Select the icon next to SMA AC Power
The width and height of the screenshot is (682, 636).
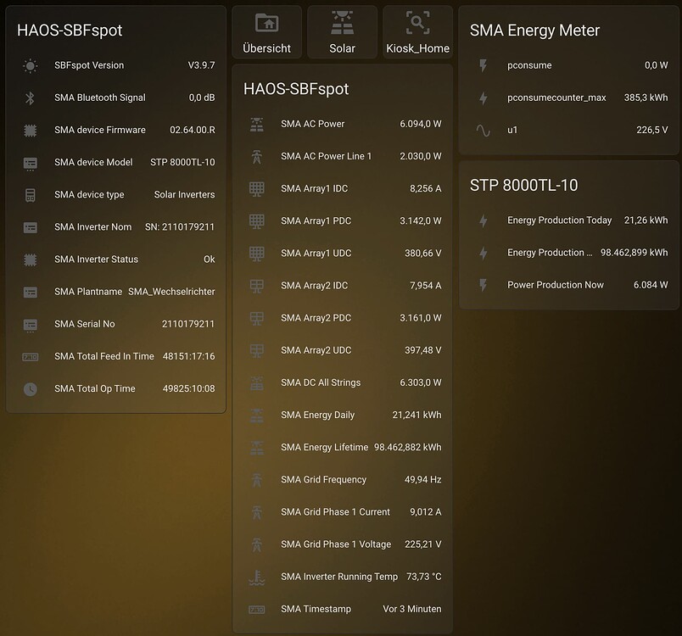click(x=256, y=124)
